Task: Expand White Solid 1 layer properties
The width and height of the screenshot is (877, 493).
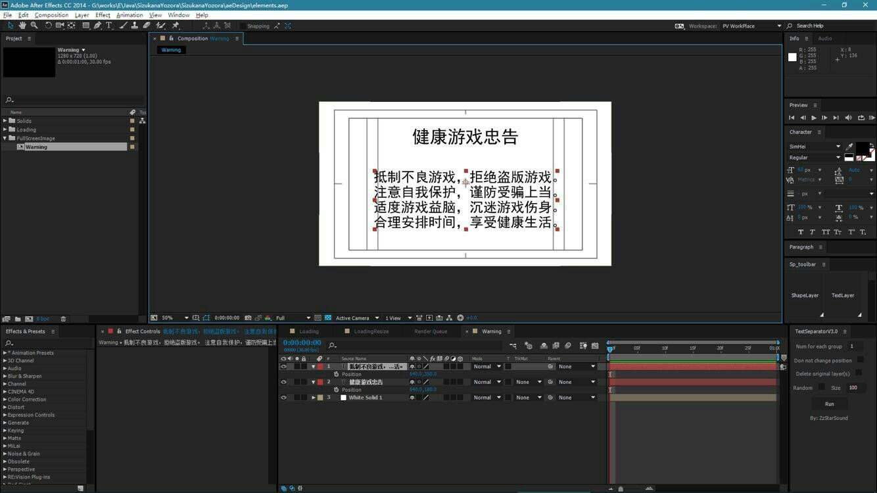Action: (314, 397)
